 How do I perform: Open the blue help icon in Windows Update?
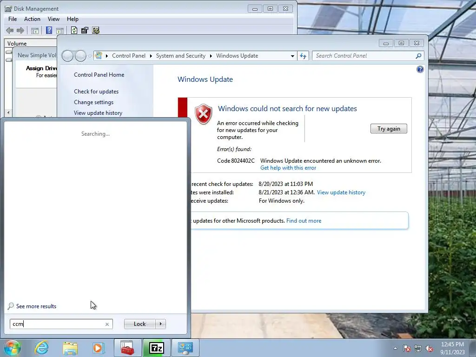tap(420, 70)
